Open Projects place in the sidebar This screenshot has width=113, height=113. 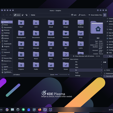[x=7, y=47]
